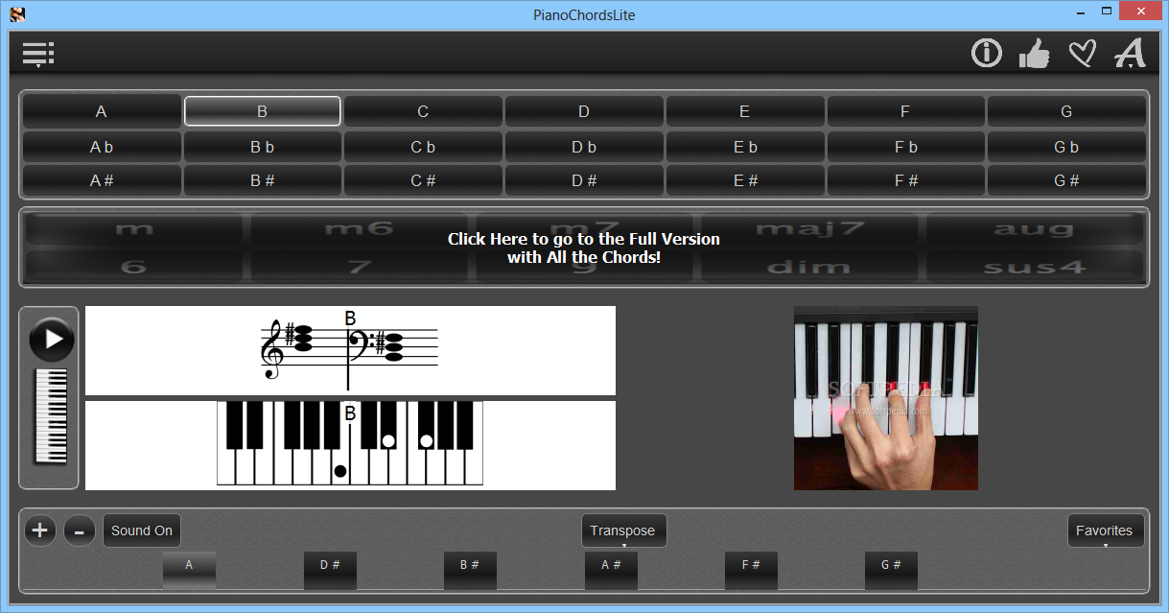Select root note A b
The width and height of the screenshot is (1169, 613).
pyautogui.click(x=102, y=147)
